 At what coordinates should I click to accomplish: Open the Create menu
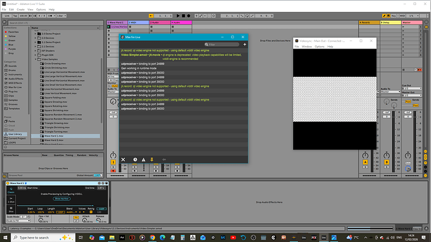21,9
